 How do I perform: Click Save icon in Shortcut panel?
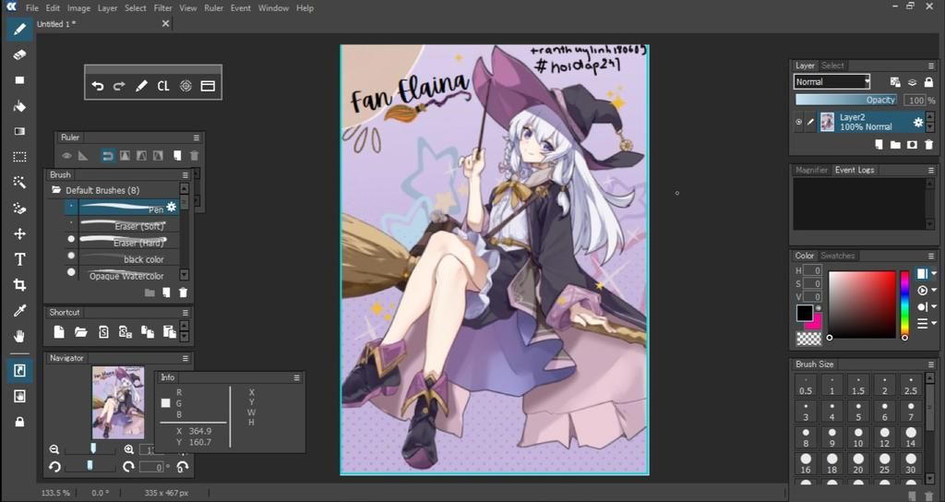[103, 331]
